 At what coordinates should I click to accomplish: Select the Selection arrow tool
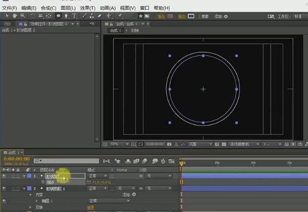7,16
